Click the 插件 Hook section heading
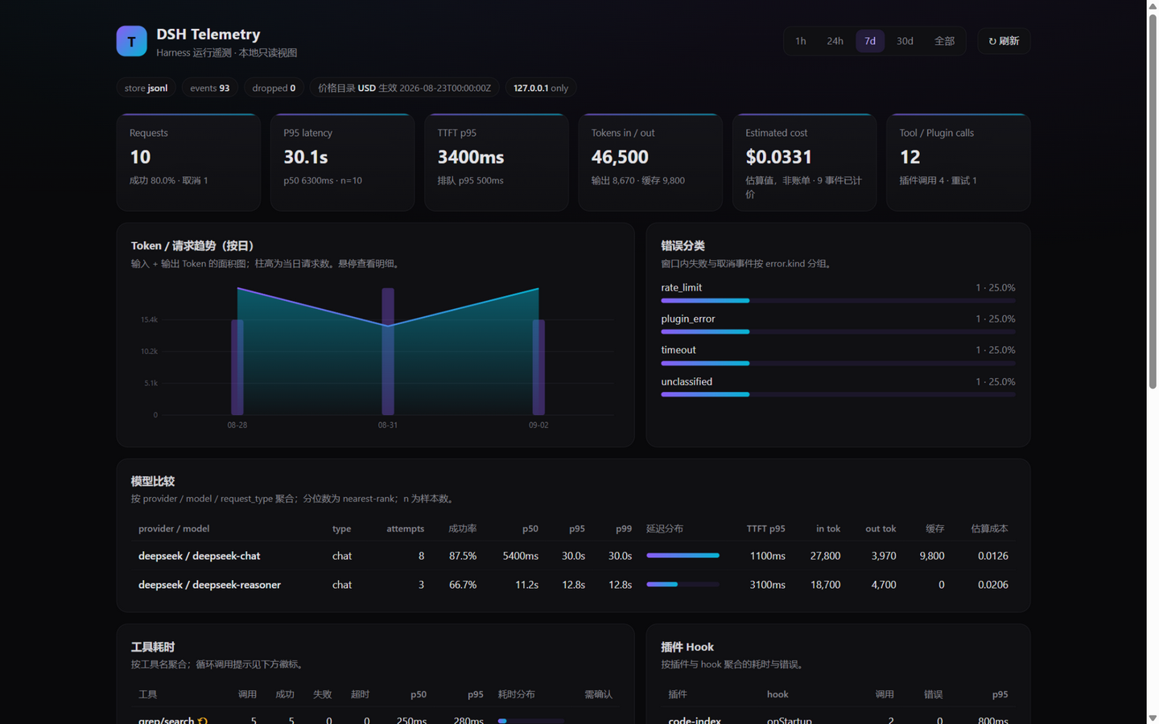The height and width of the screenshot is (724, 1159). (687, 647)
